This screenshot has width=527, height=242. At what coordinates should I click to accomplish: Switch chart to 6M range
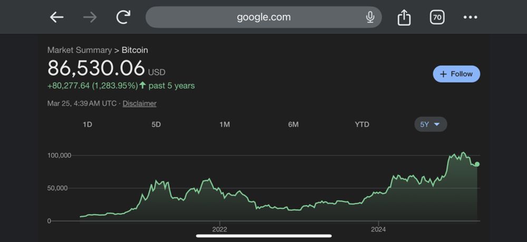(293, 125)
